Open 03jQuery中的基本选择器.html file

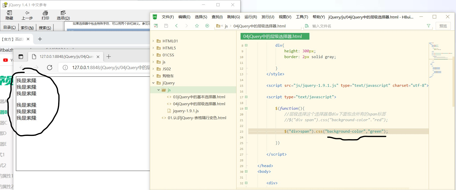[x=199, y=97]
